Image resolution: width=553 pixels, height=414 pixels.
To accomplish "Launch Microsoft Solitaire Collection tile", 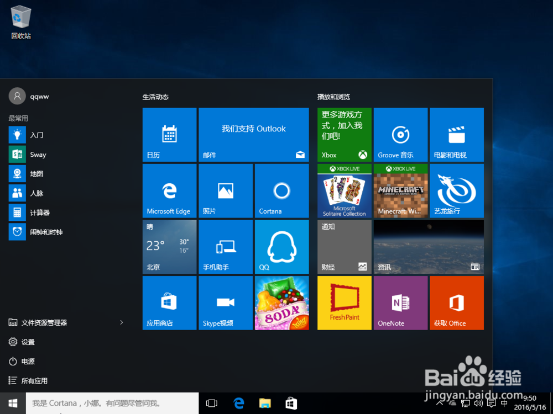I will tap(344, 191).
